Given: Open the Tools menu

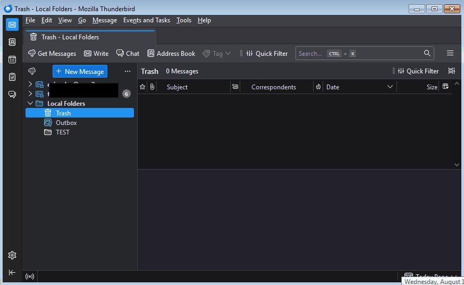Looking at the screenshot, I should [184, 20].
